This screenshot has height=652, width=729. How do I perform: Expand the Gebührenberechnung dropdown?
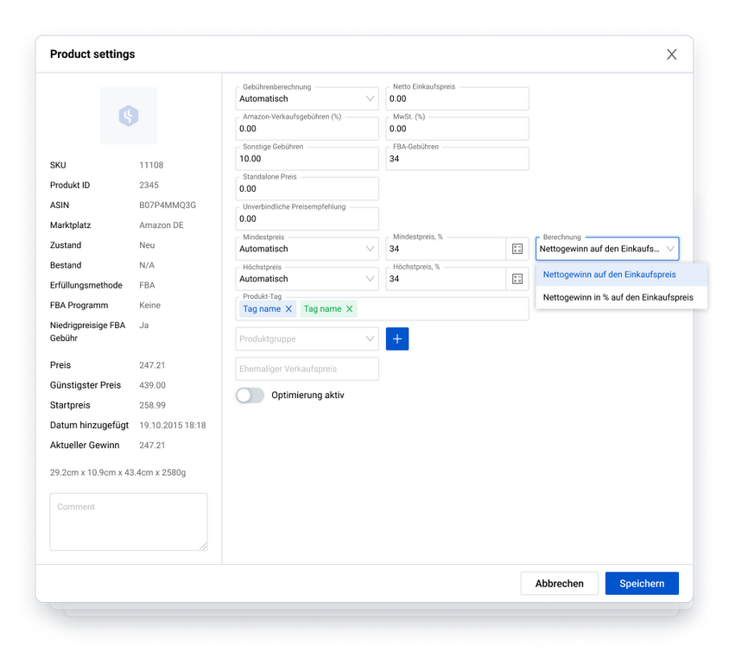(x=307, y=98)
